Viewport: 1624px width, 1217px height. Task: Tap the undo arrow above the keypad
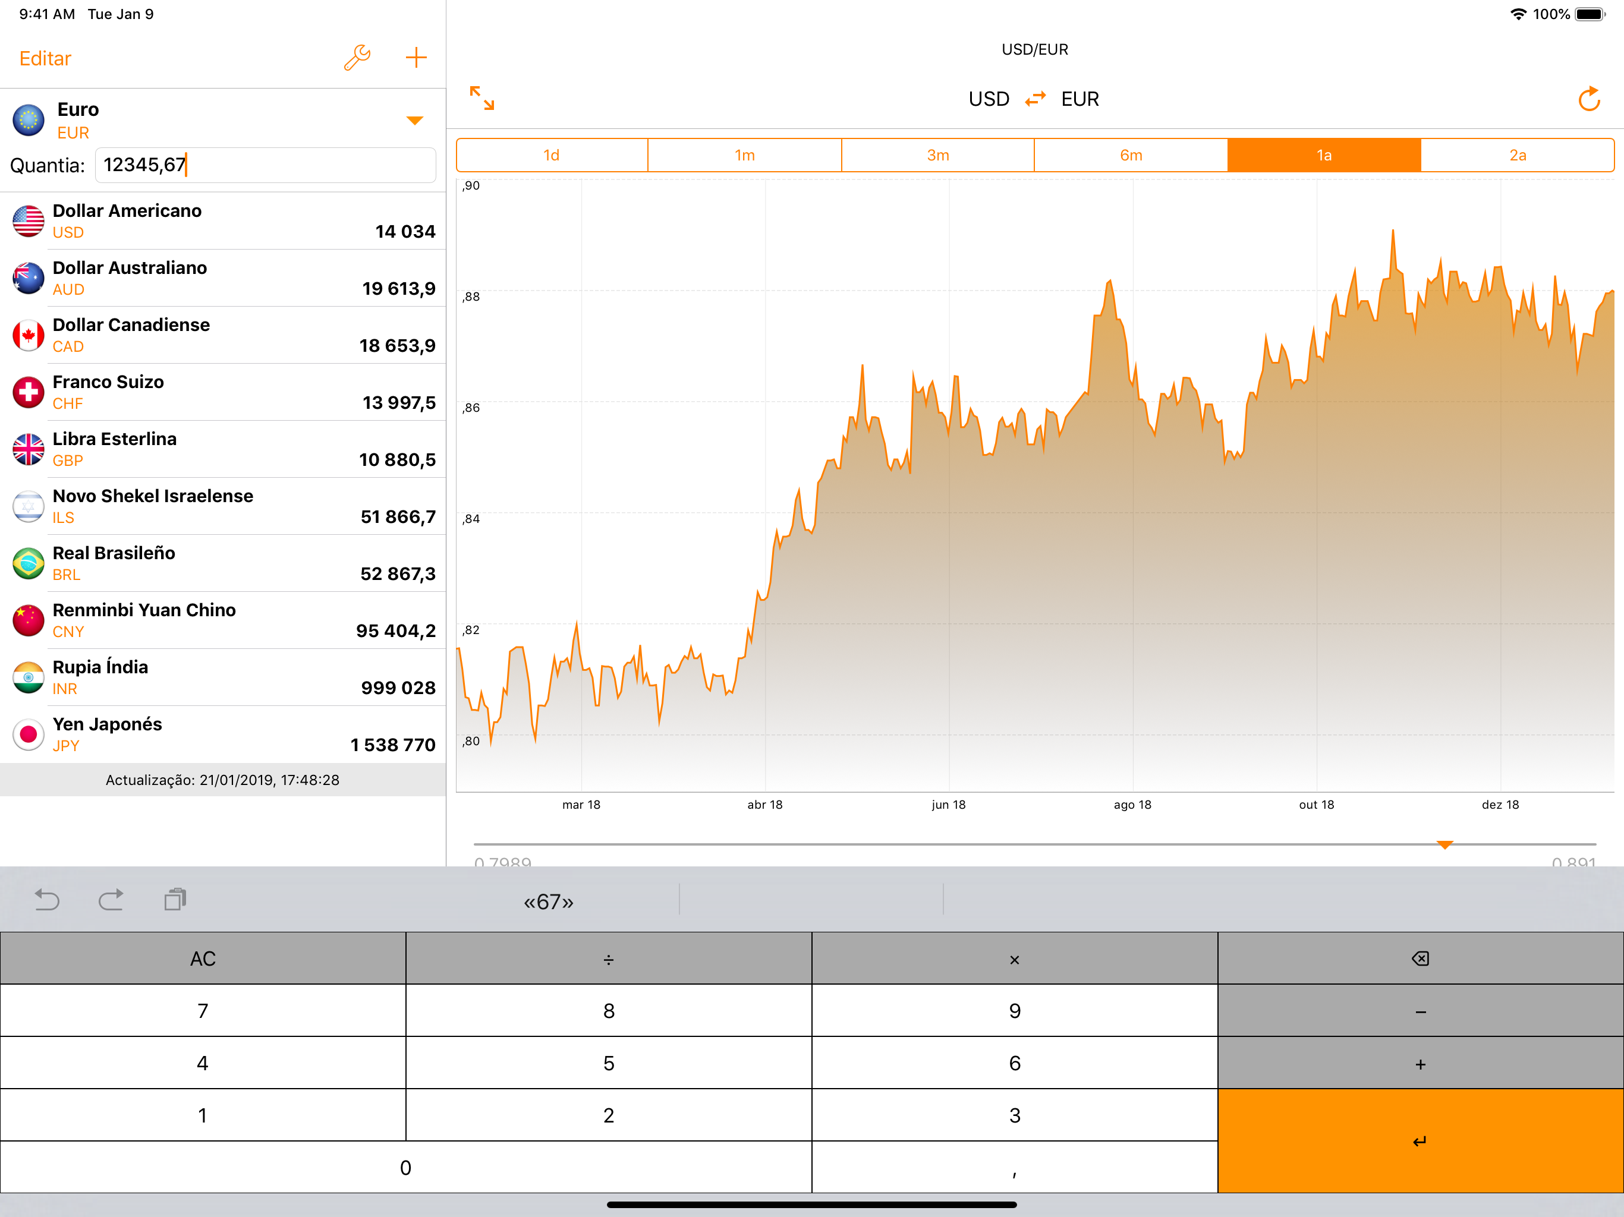[x=47, y=899]
